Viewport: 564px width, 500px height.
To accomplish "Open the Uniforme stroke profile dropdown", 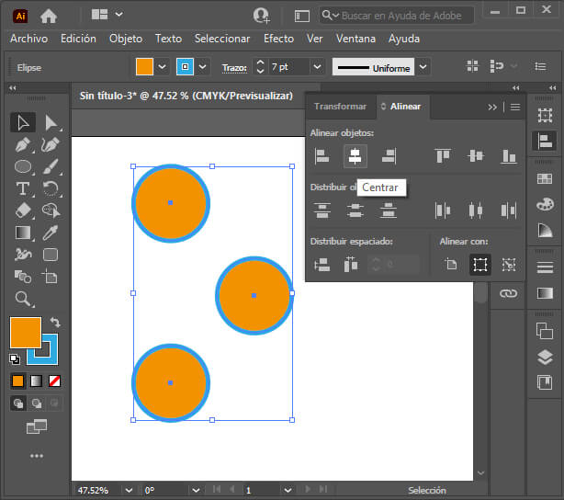I will pyautogui.click(x=423, y=67).
